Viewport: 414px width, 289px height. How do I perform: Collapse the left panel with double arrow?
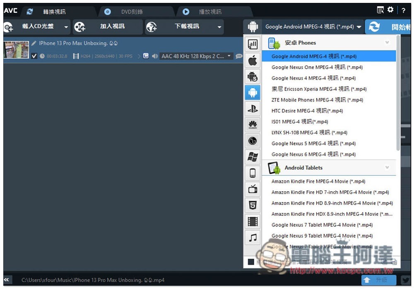[7, 280]
